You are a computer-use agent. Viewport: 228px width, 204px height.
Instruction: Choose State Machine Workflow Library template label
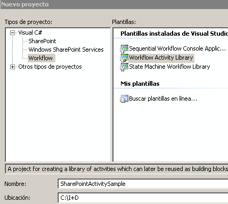169,67
